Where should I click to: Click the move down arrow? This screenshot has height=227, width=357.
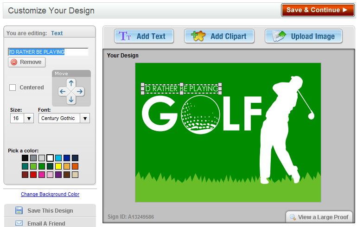click(71, 99)
